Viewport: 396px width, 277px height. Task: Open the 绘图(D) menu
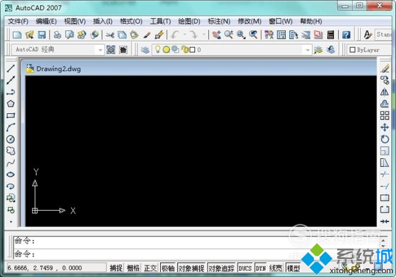pos(189,21)
